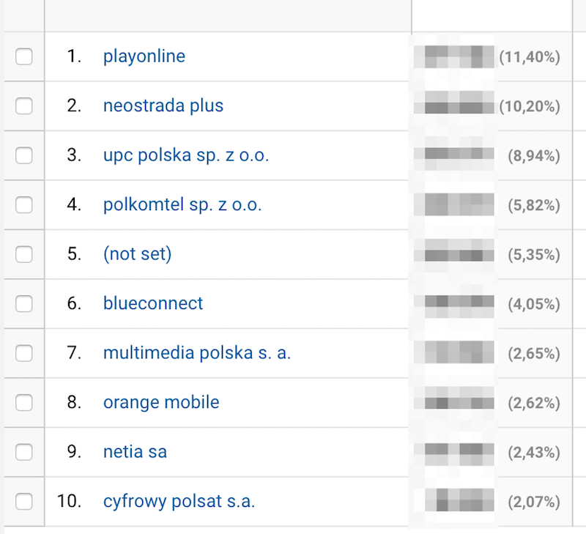Open the blueconnect provider link
The image size is (586, 534).
153,303
